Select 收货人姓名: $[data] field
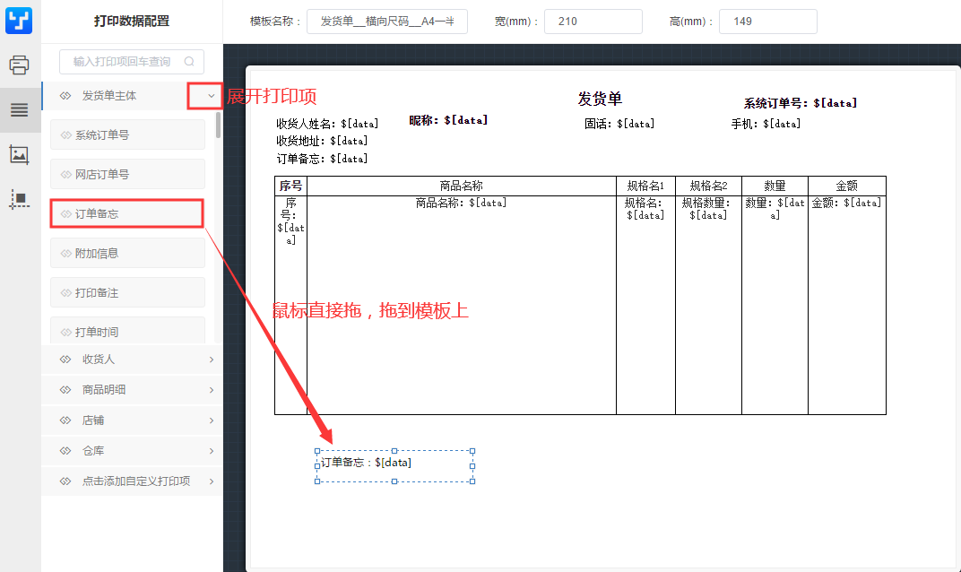The image size is (961, 572). 326,124
